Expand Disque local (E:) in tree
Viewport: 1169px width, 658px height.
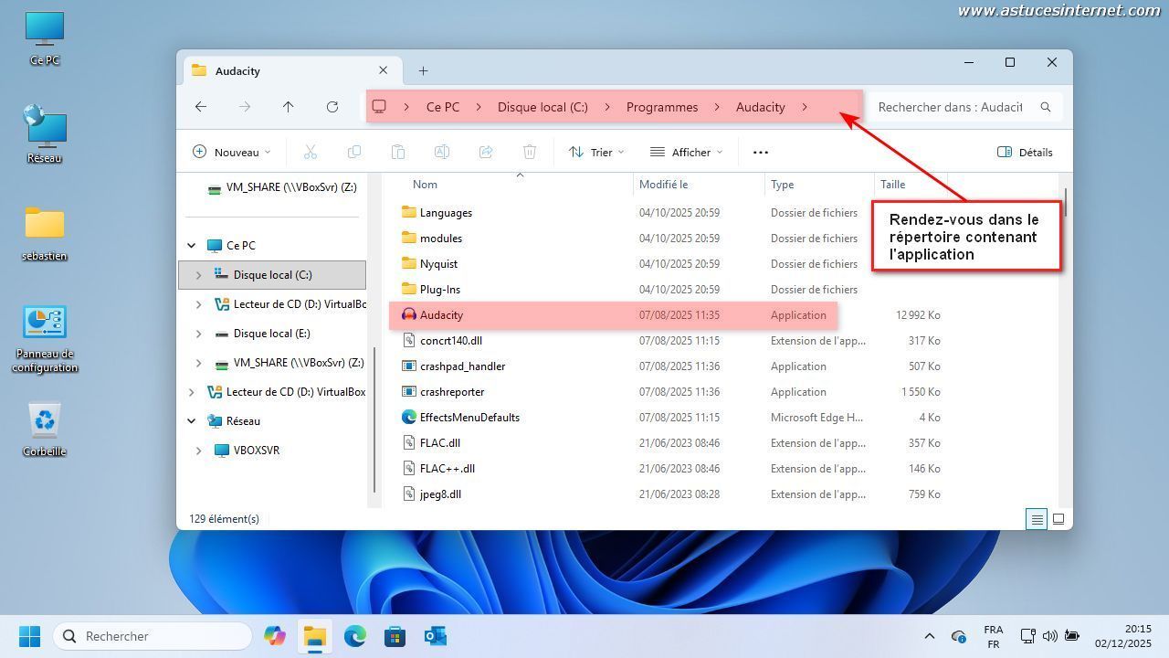(199, 334)
